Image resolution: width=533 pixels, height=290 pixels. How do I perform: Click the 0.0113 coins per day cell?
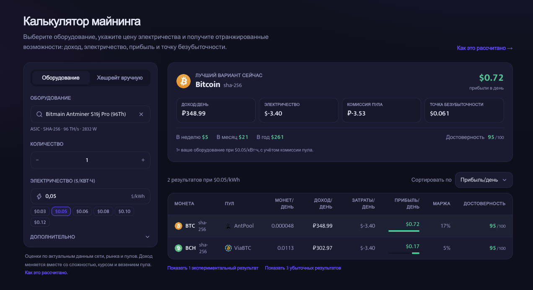(x=285, y=248)
